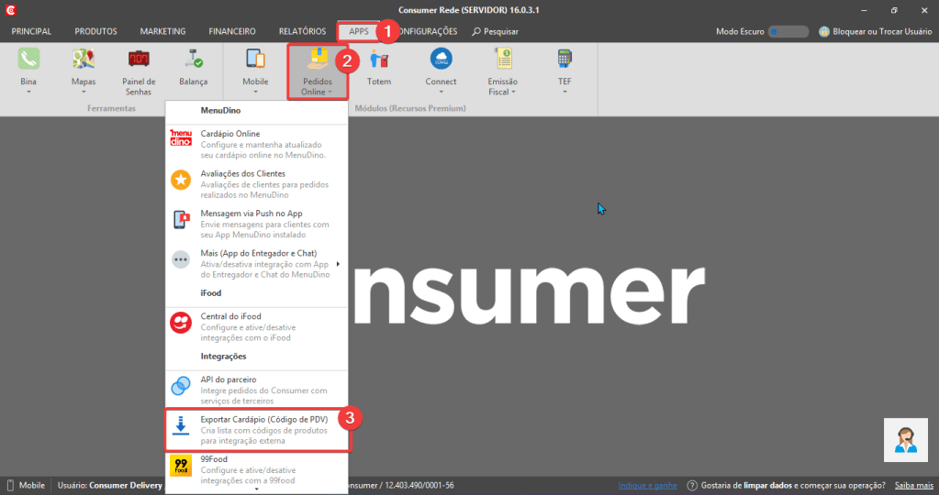Screen dimensions: 939x495
Task: Click the 99Food yellow logo icon
Action: coord(181,465)
